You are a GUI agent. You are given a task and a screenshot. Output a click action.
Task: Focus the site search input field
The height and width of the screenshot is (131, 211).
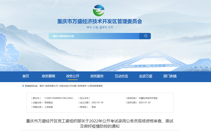tap(94, 36)
